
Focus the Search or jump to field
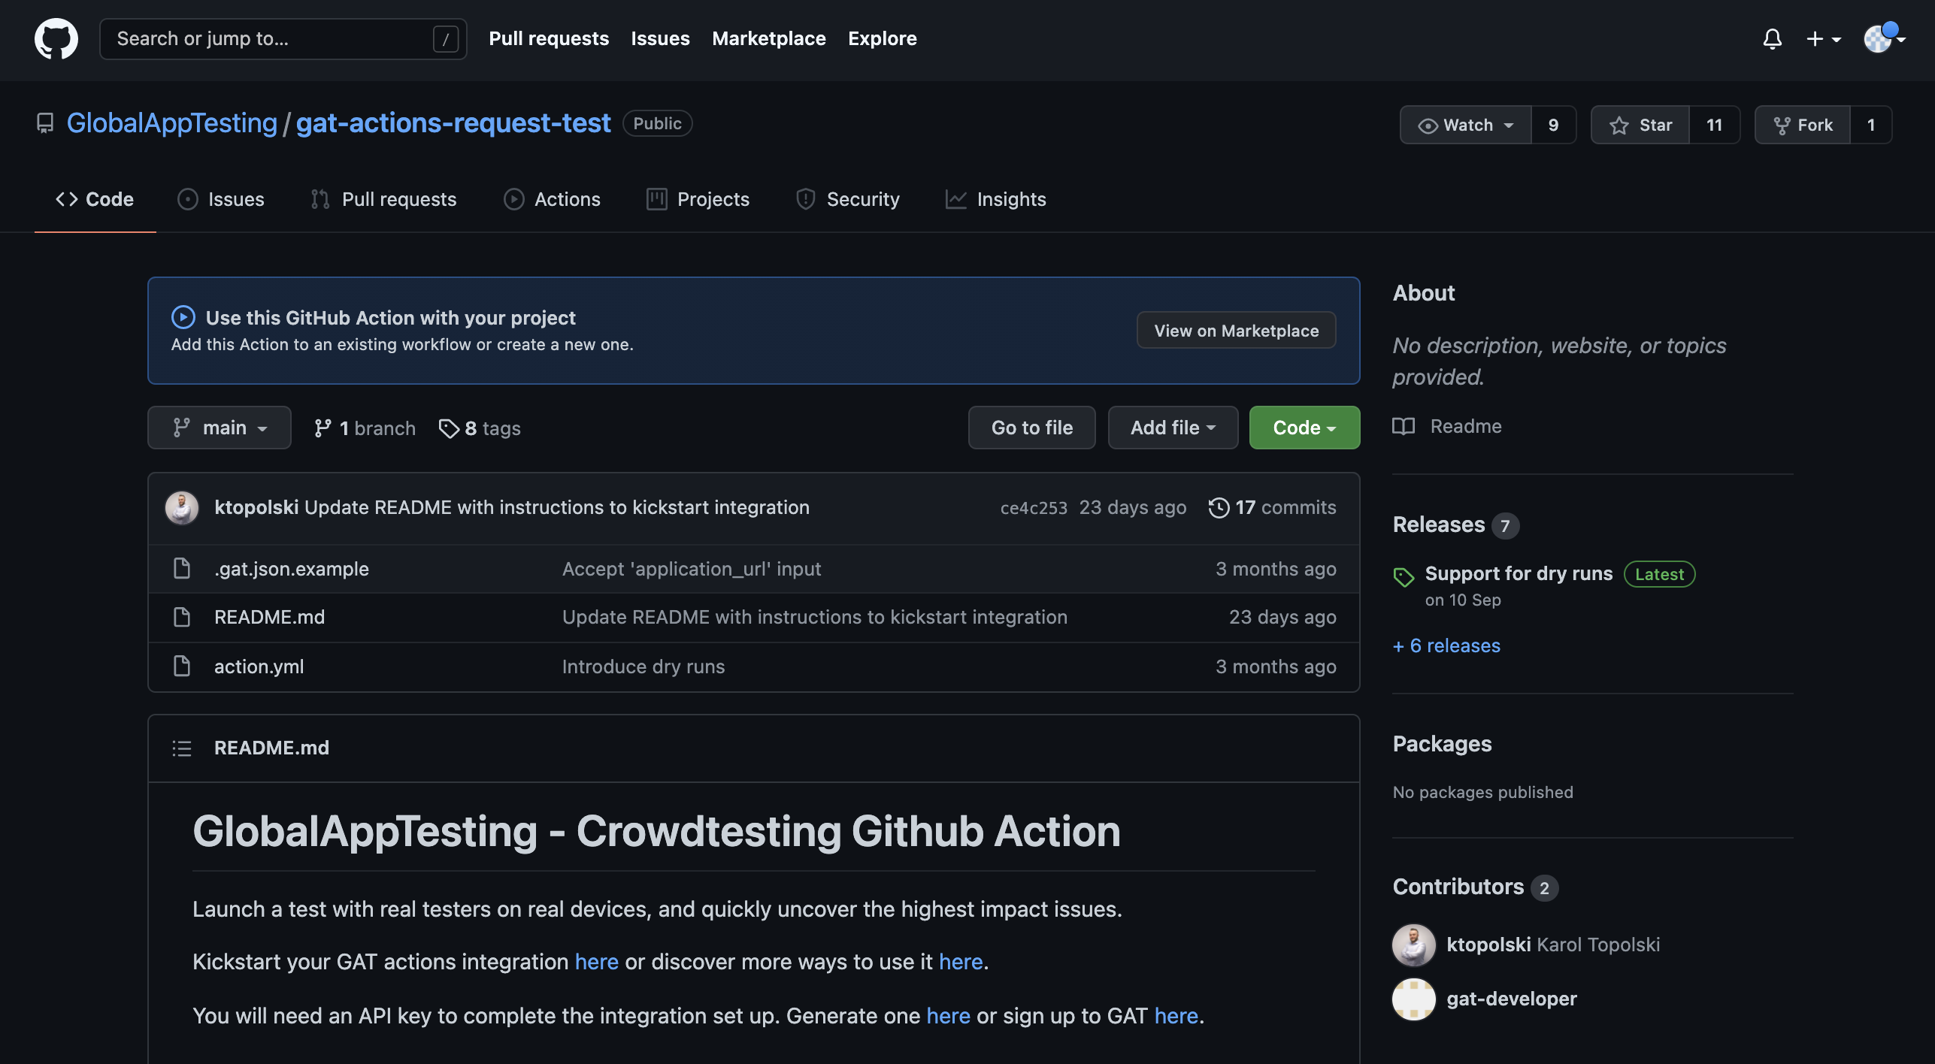point(271,39)
